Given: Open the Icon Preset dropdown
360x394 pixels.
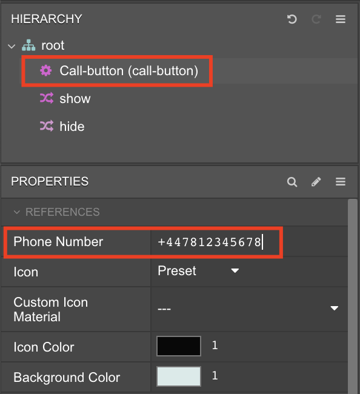Looking at the screenshot, I should 198,271.
